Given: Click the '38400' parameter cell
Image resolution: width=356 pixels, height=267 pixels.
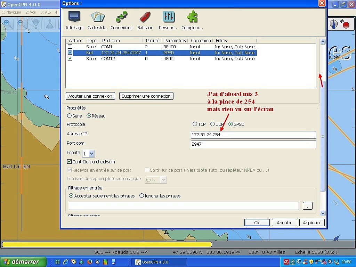Looking at the screenshot, I should (170, 47).
